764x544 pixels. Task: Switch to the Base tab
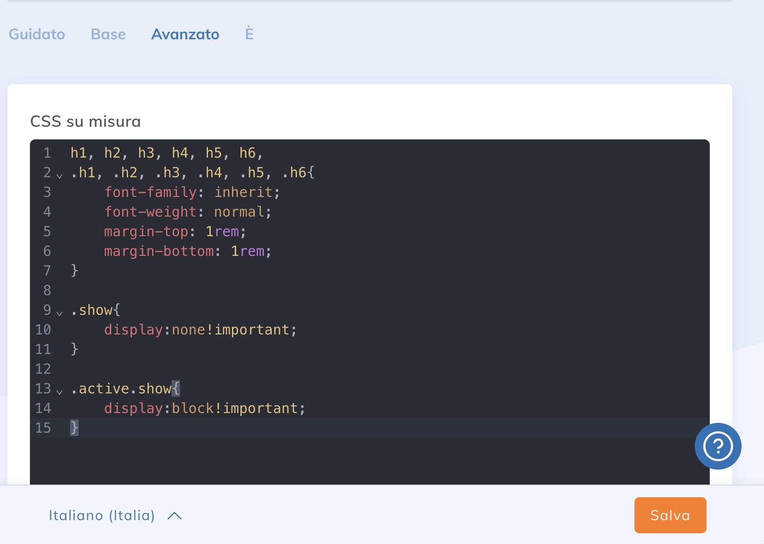click(x=108, y=34)
